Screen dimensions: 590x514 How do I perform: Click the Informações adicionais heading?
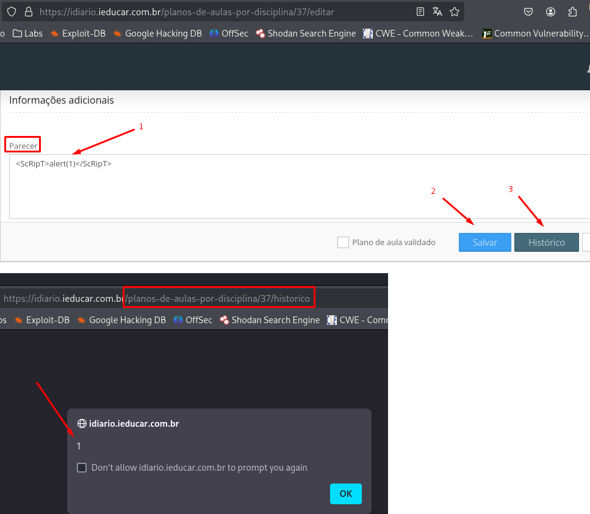pyautogui.click(x=62, y=100)
